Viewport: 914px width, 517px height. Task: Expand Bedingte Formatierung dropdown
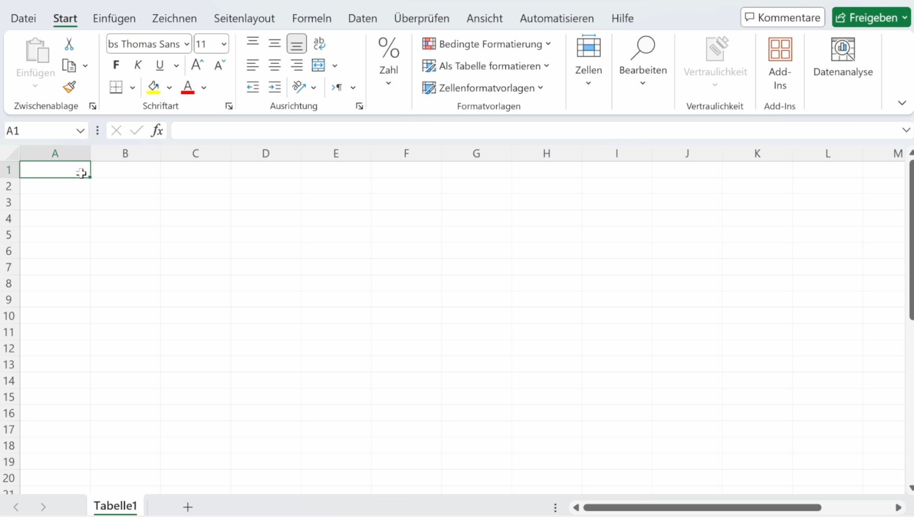tap(486, 44)
